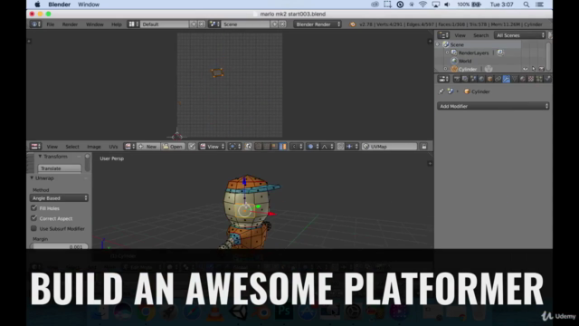Viewport: 579px width, 326px height.
Task: Toggle Fill Holes checkbox
Action: pos(34,208)
